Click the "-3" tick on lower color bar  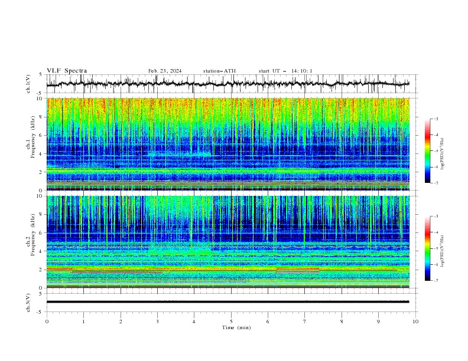pyautogui.click(x=436, y=216)
